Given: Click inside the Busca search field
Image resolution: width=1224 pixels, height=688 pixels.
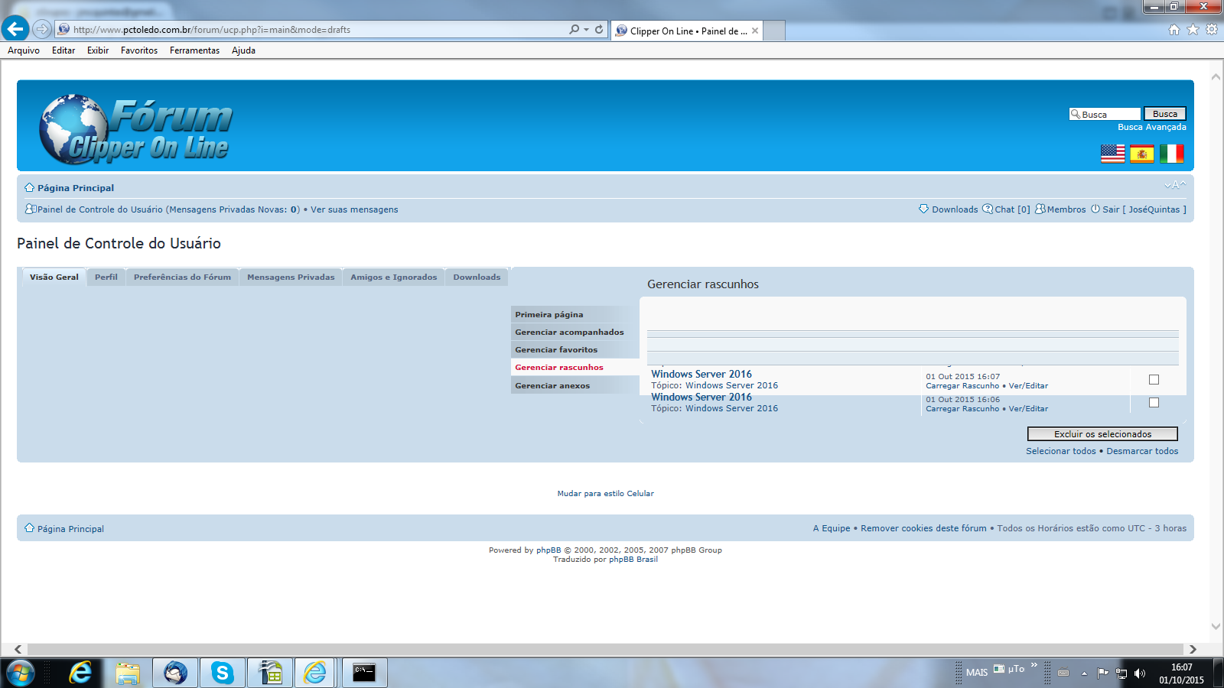Looking at the screenshot, I should click(1105, 114).
